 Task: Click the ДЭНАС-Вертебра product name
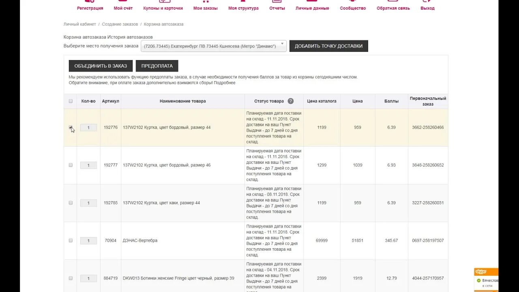[140, 240]
